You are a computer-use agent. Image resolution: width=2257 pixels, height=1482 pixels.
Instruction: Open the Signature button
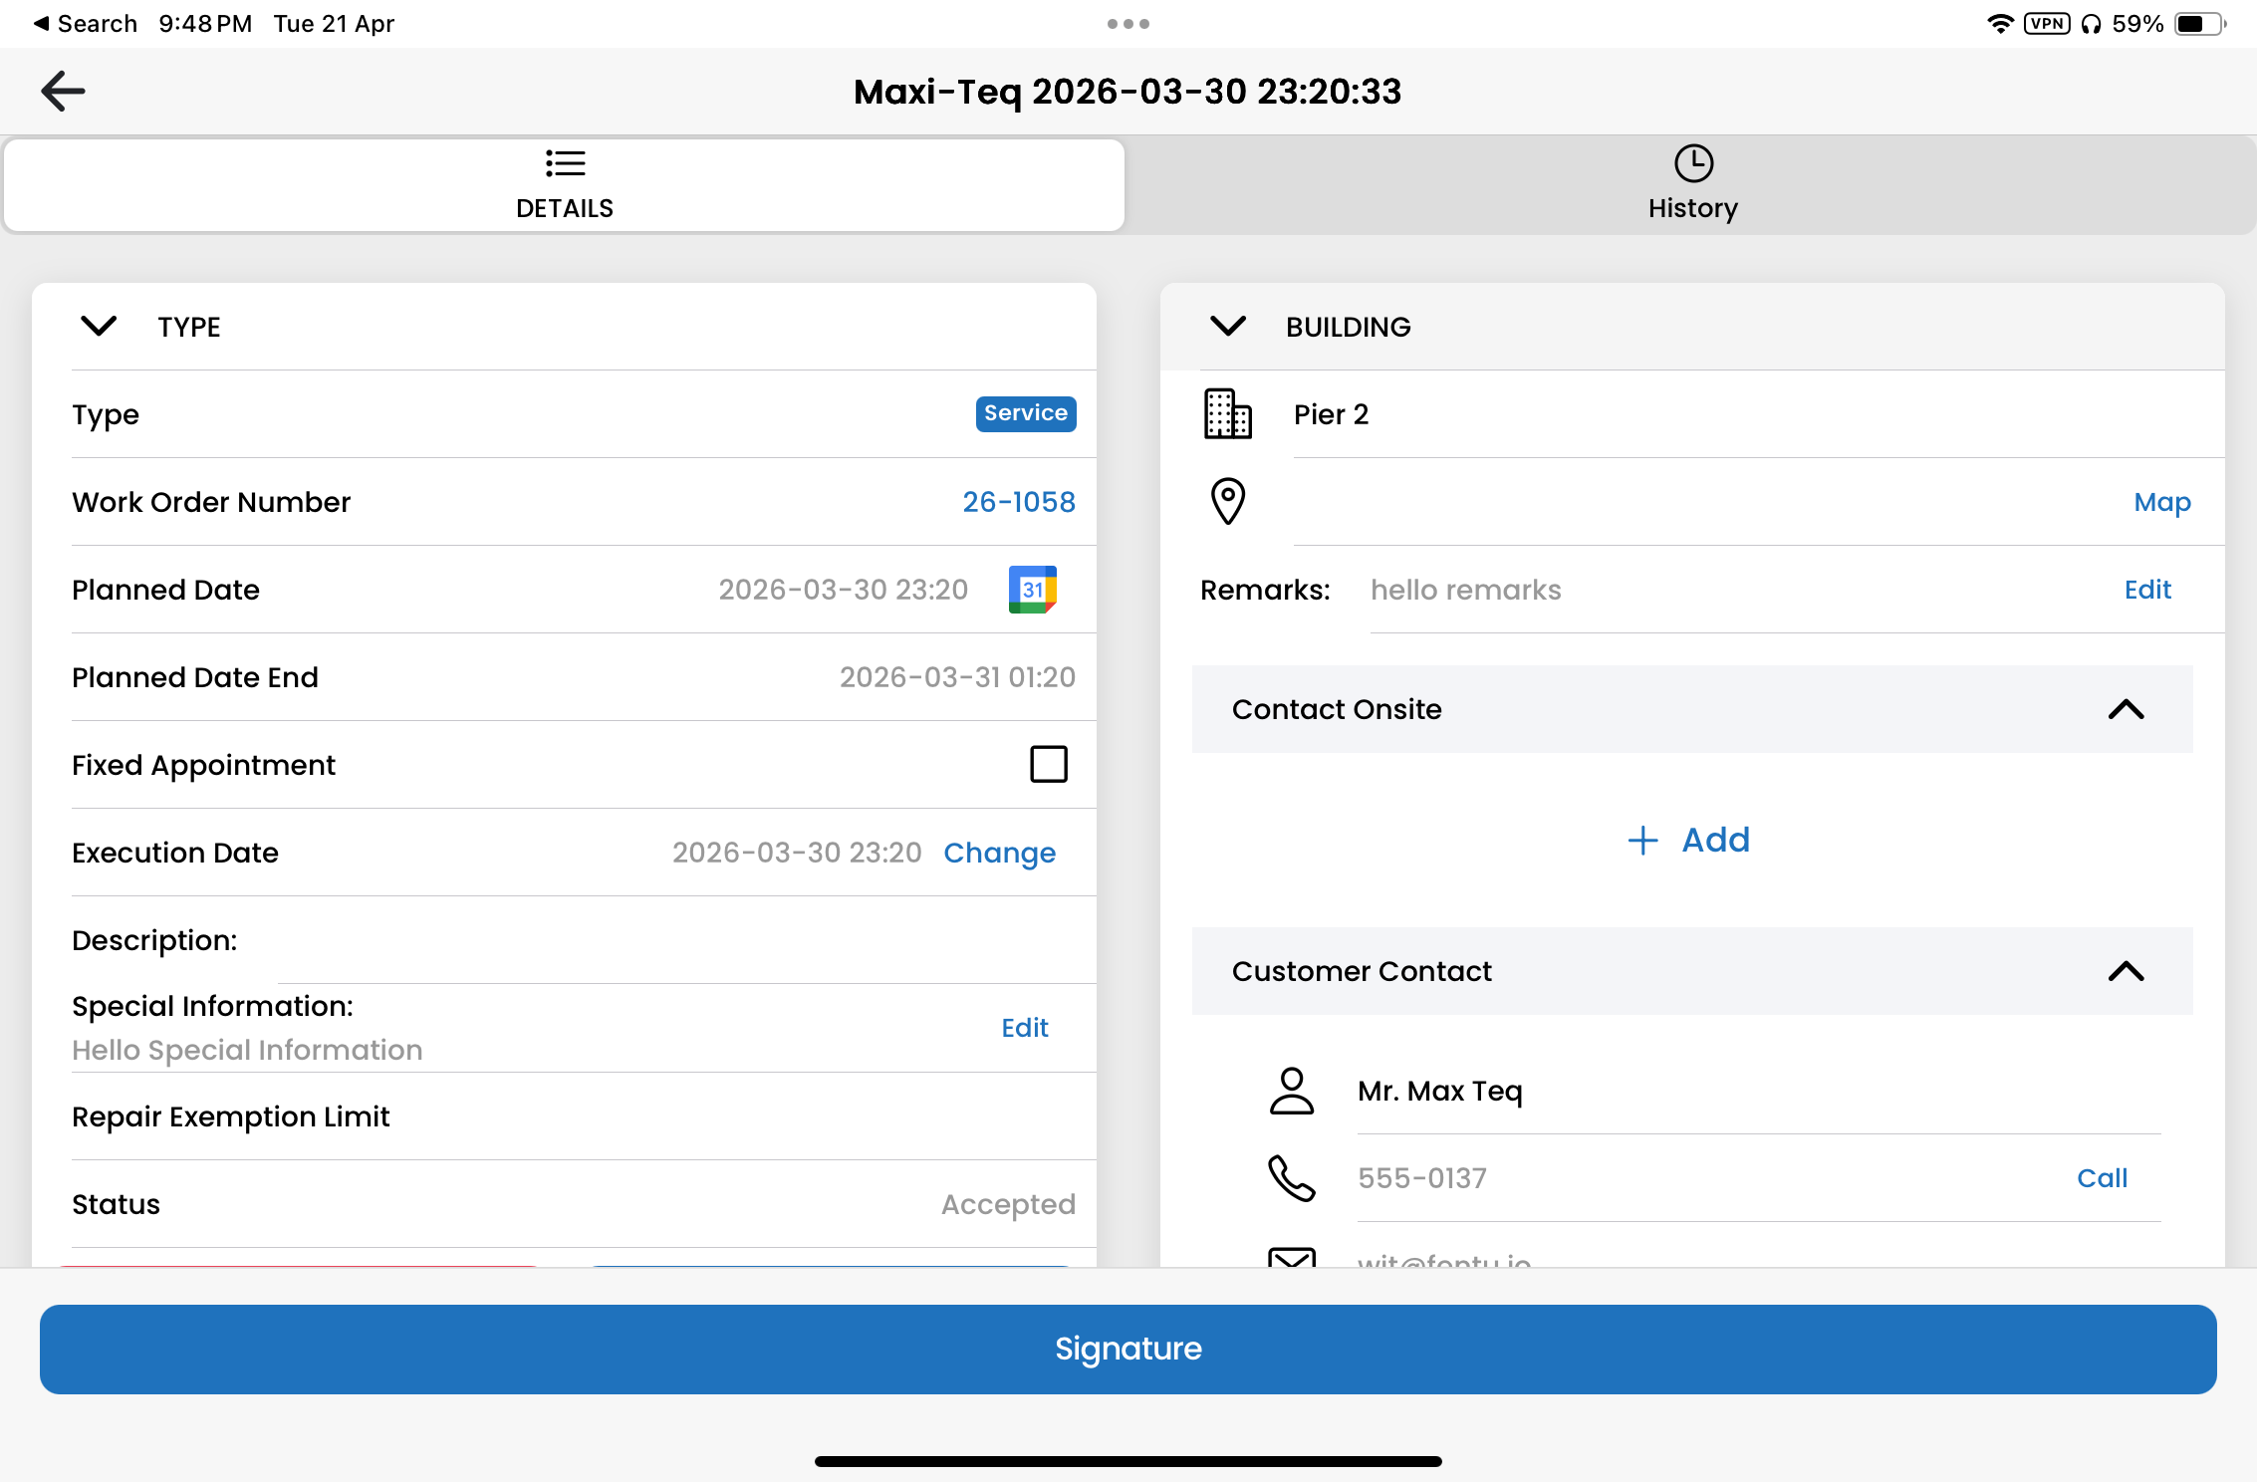[x=1128, y=1349]
